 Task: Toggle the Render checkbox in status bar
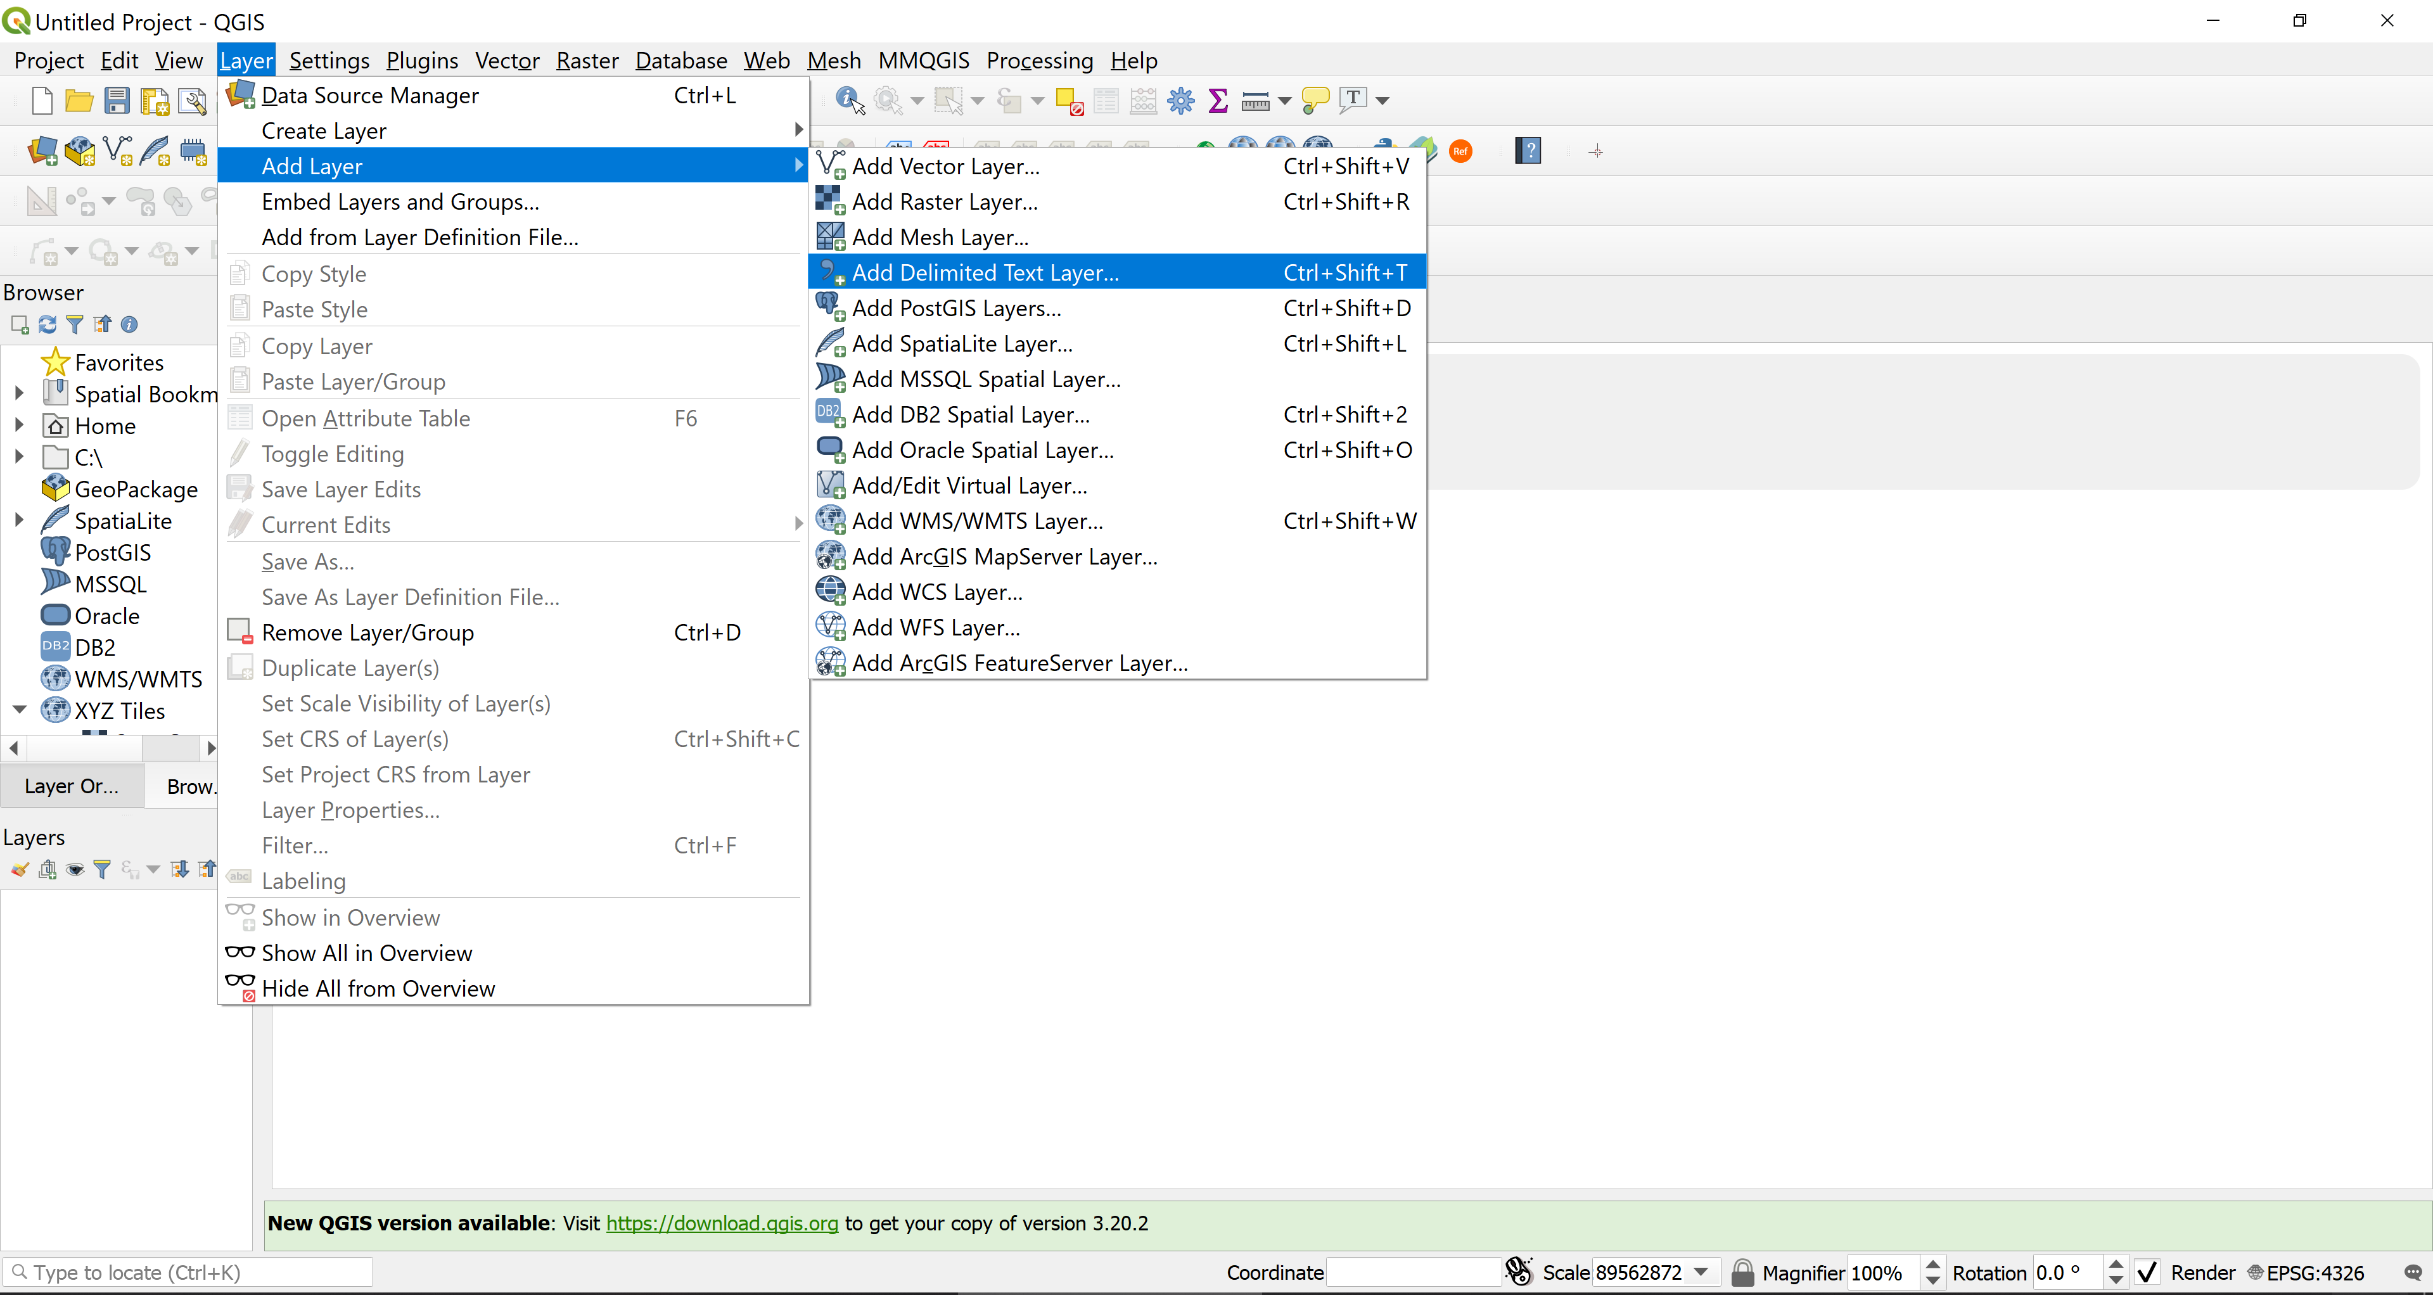[2148, 1272]
